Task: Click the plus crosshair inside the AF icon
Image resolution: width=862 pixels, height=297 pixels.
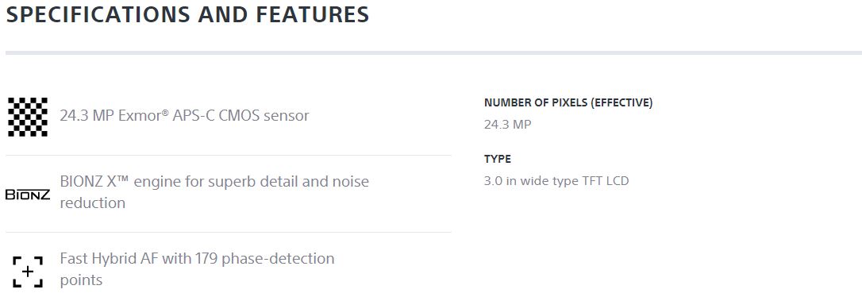Action: [x=28, y=272]
